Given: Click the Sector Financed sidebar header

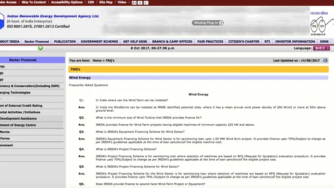Looking at the screenshot, I should (x=32, y=60).
